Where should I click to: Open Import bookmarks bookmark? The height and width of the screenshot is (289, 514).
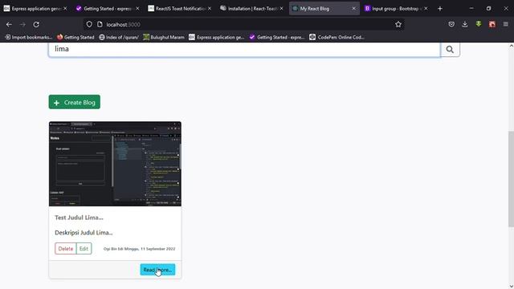pos(29,38)
